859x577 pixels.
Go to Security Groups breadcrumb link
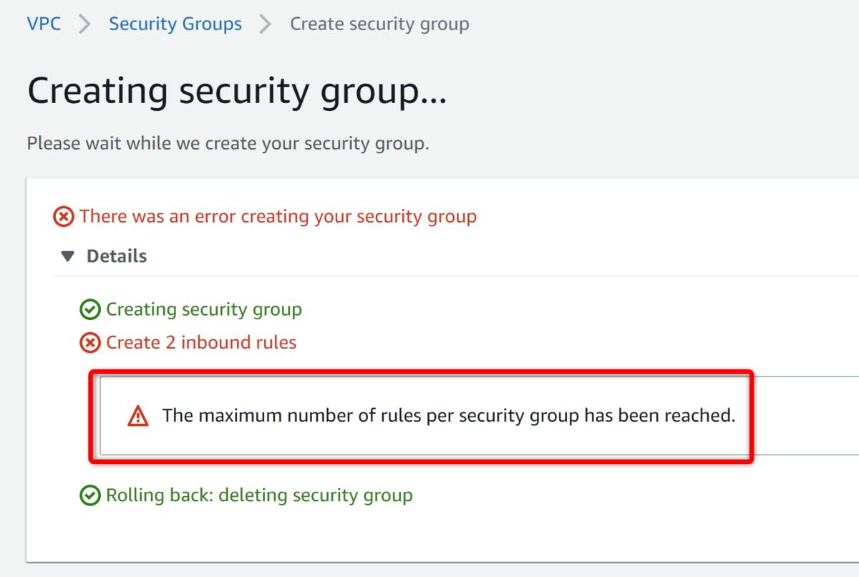click(x=175, y=24)
